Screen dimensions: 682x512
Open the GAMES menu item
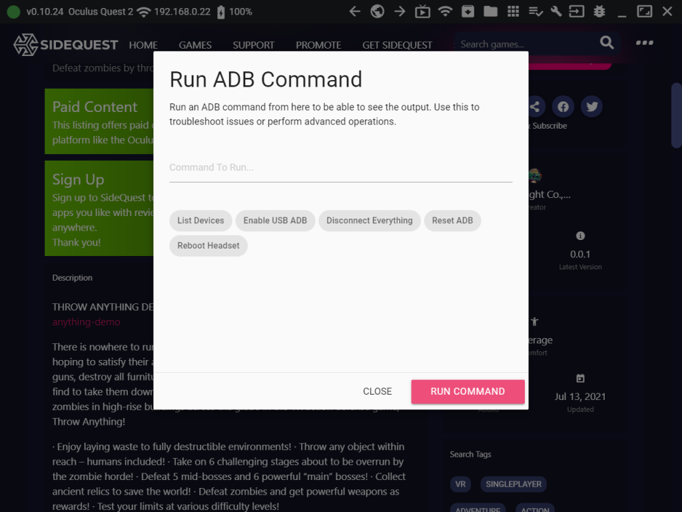click(x=195, y=45)
